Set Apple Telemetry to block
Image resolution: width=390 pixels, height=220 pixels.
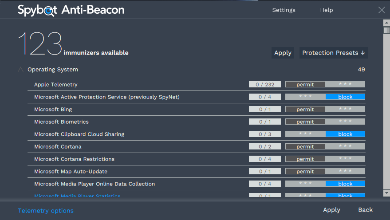(x=345, y=84)
